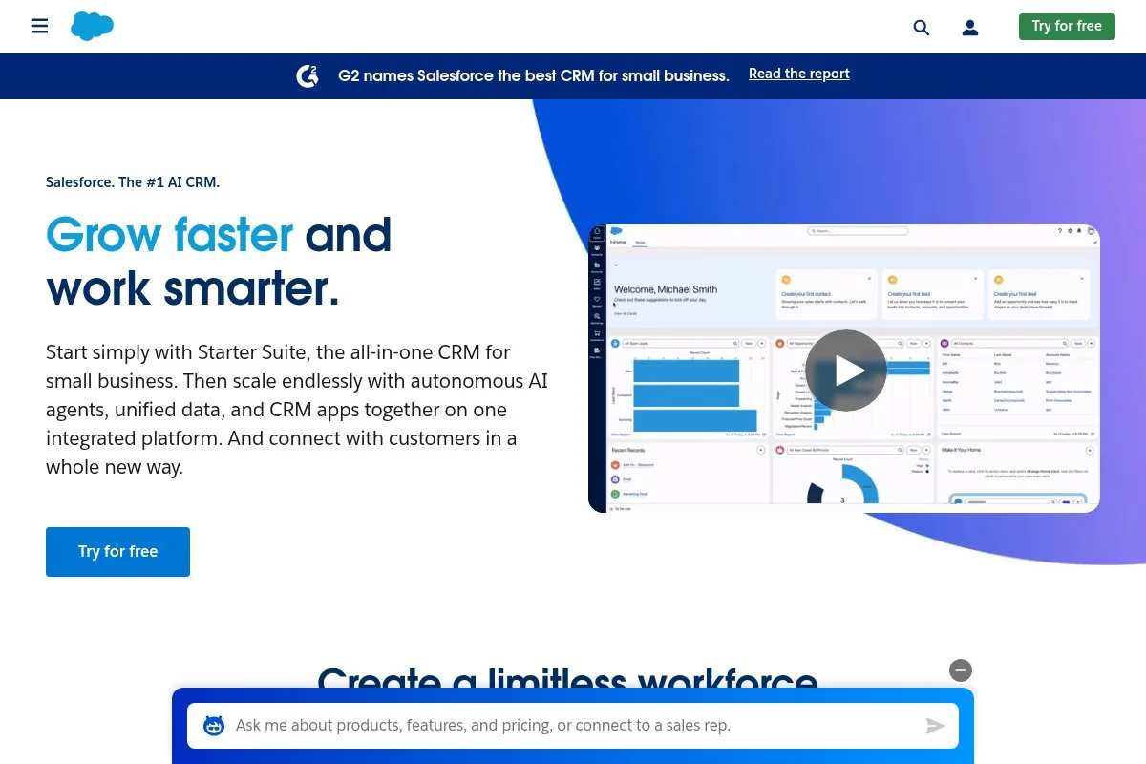This screenshot has height=764, width=1146.
Task: Click the Agentforce chatbot avatar icon
Action: [x=214, y=726]
